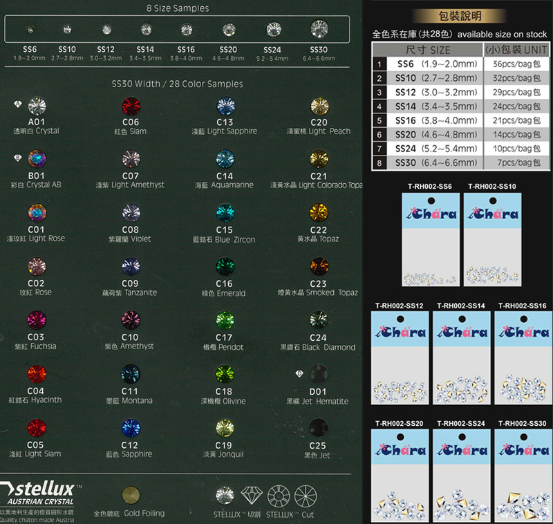Choose the SS14 size sample crystal
The width and height of the screenshot is (553, 524).
coord(146,30)
